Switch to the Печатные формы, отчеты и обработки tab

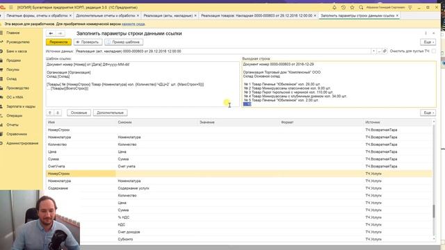37,15
